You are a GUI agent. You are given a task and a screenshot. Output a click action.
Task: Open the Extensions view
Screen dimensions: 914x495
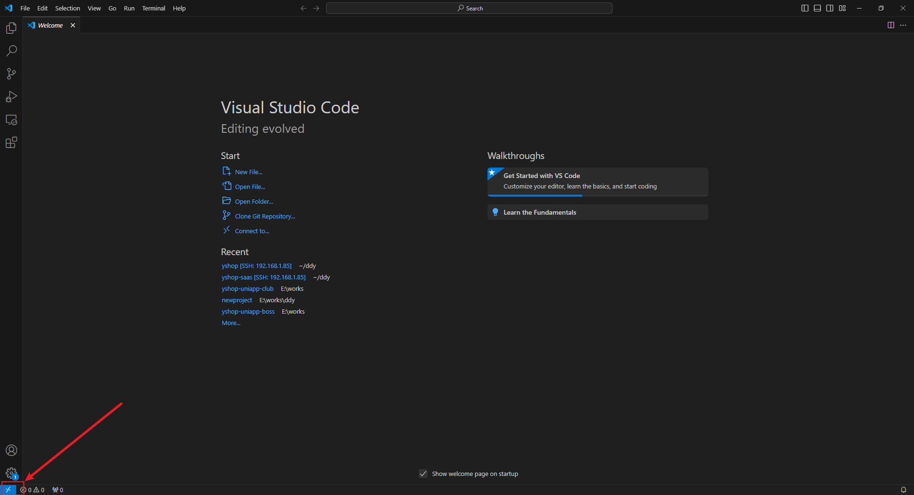(x=11, y=142)
